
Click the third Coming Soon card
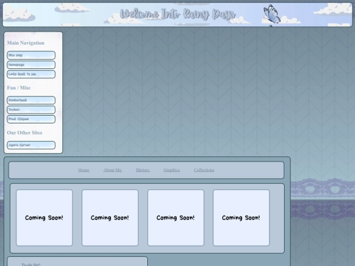176,217
